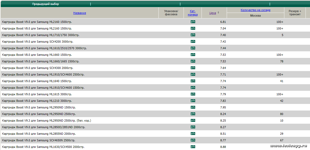Screen dimensions: 310x150
Task: Sort by Количество на складе header
Action: point(255,10)
